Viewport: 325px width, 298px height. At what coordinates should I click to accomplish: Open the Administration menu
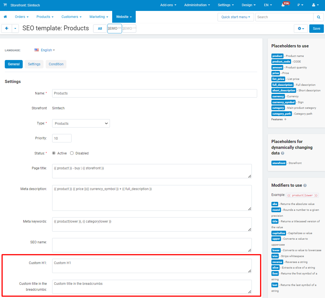197,5
